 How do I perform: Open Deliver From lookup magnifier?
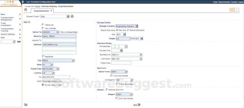pos(127,72)
